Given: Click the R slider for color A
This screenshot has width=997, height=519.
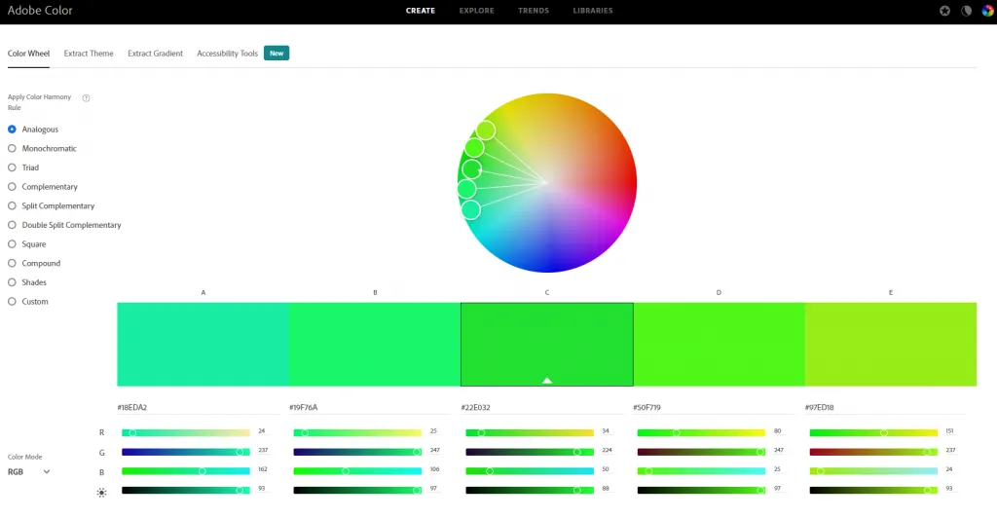Looking at the screenshot, I should coord(186,432).
